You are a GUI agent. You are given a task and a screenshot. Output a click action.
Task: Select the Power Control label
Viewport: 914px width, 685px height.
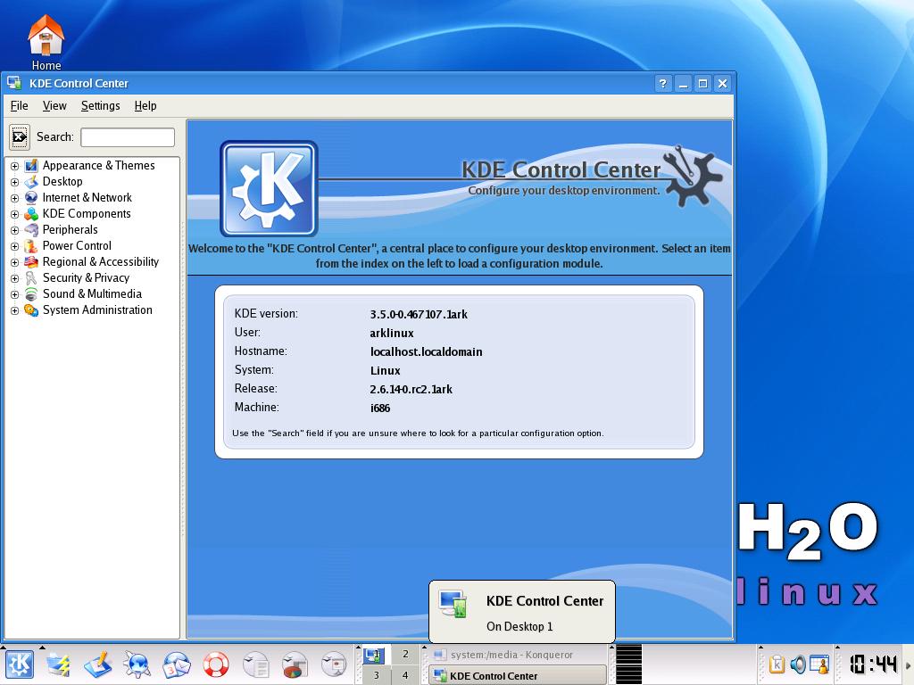pyautogui.click(x=77, y=246)
